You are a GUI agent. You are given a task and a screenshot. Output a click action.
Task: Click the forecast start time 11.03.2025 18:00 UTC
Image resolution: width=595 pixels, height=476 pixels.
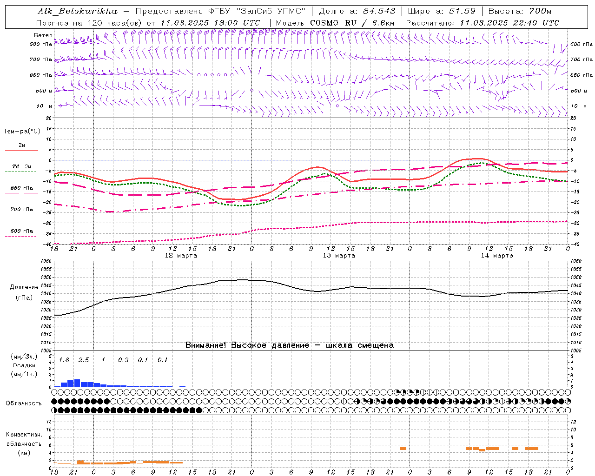211,23
